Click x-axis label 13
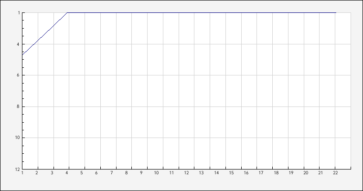 pos(202,173)
